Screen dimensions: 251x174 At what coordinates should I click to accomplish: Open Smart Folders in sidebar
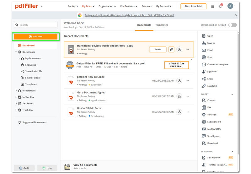(x=31, y=78)
